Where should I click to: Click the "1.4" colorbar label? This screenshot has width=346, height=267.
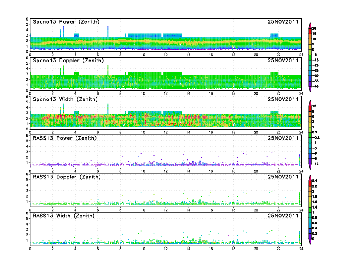click(x=315, y=207)
